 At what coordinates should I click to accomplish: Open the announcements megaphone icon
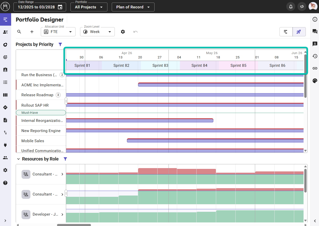[x=302, y=7]
